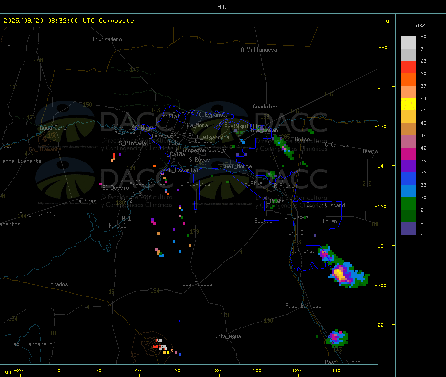Pick the magenta 39-42 dBZ swatch
Screen dimensions: 446x377
point(408,154)
